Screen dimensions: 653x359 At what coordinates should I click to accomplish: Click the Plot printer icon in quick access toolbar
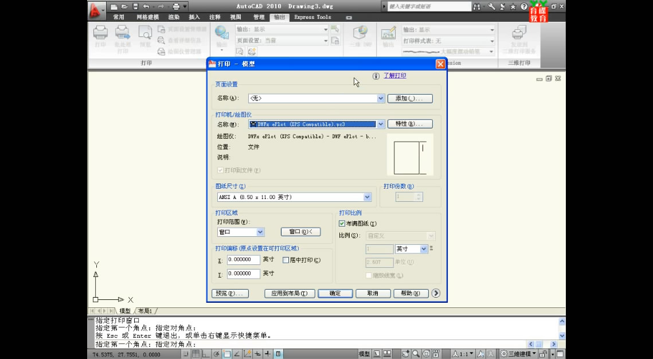click(x=176, y=6)
